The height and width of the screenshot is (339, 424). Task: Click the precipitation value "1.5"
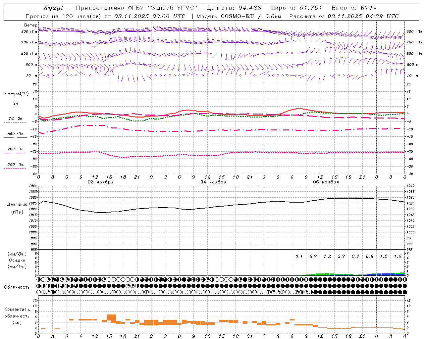coord(397,257)
